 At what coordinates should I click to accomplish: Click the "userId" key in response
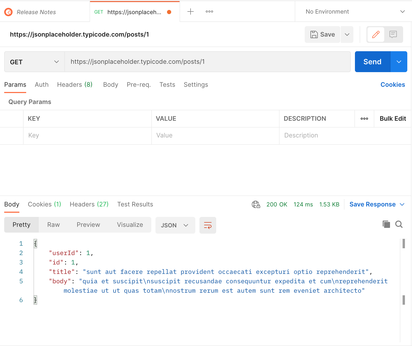tap(64, 253)
